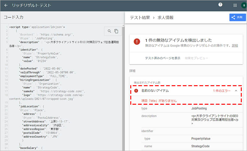247x151 pixels.
Task: Click the blue 共有 share button
Action: click(x=237, y=18)
